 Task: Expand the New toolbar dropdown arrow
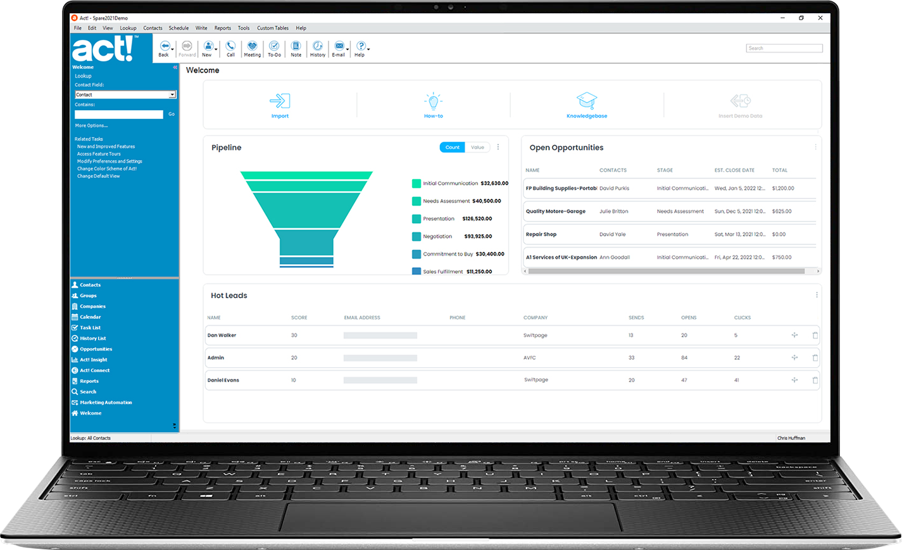pos(216,49)
